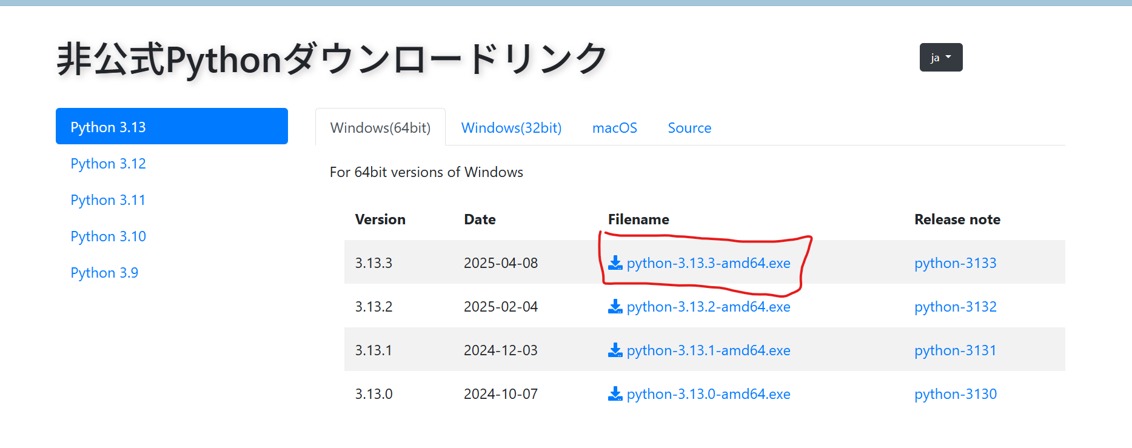Click download icon for python-3.13.2-amd64.exe
The width and height of the screenshot is (1132, 448).
615,306
